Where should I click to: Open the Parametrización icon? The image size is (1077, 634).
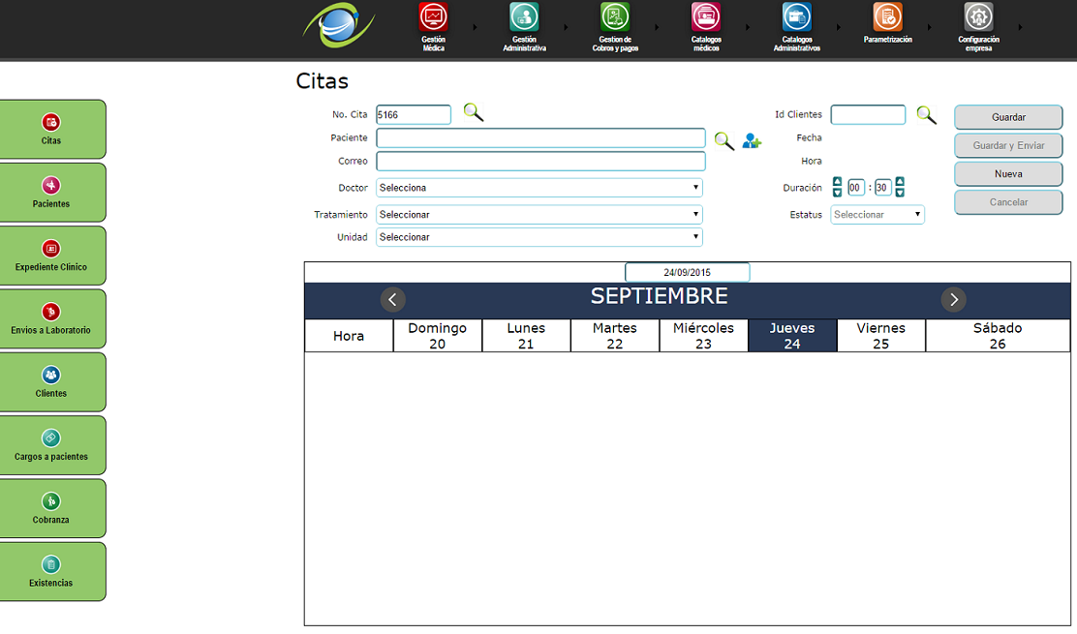(x=887, y=17)
